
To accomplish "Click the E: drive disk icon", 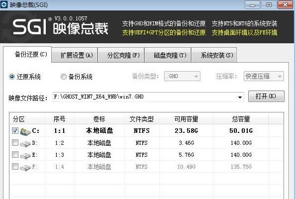I will point(25,156).
